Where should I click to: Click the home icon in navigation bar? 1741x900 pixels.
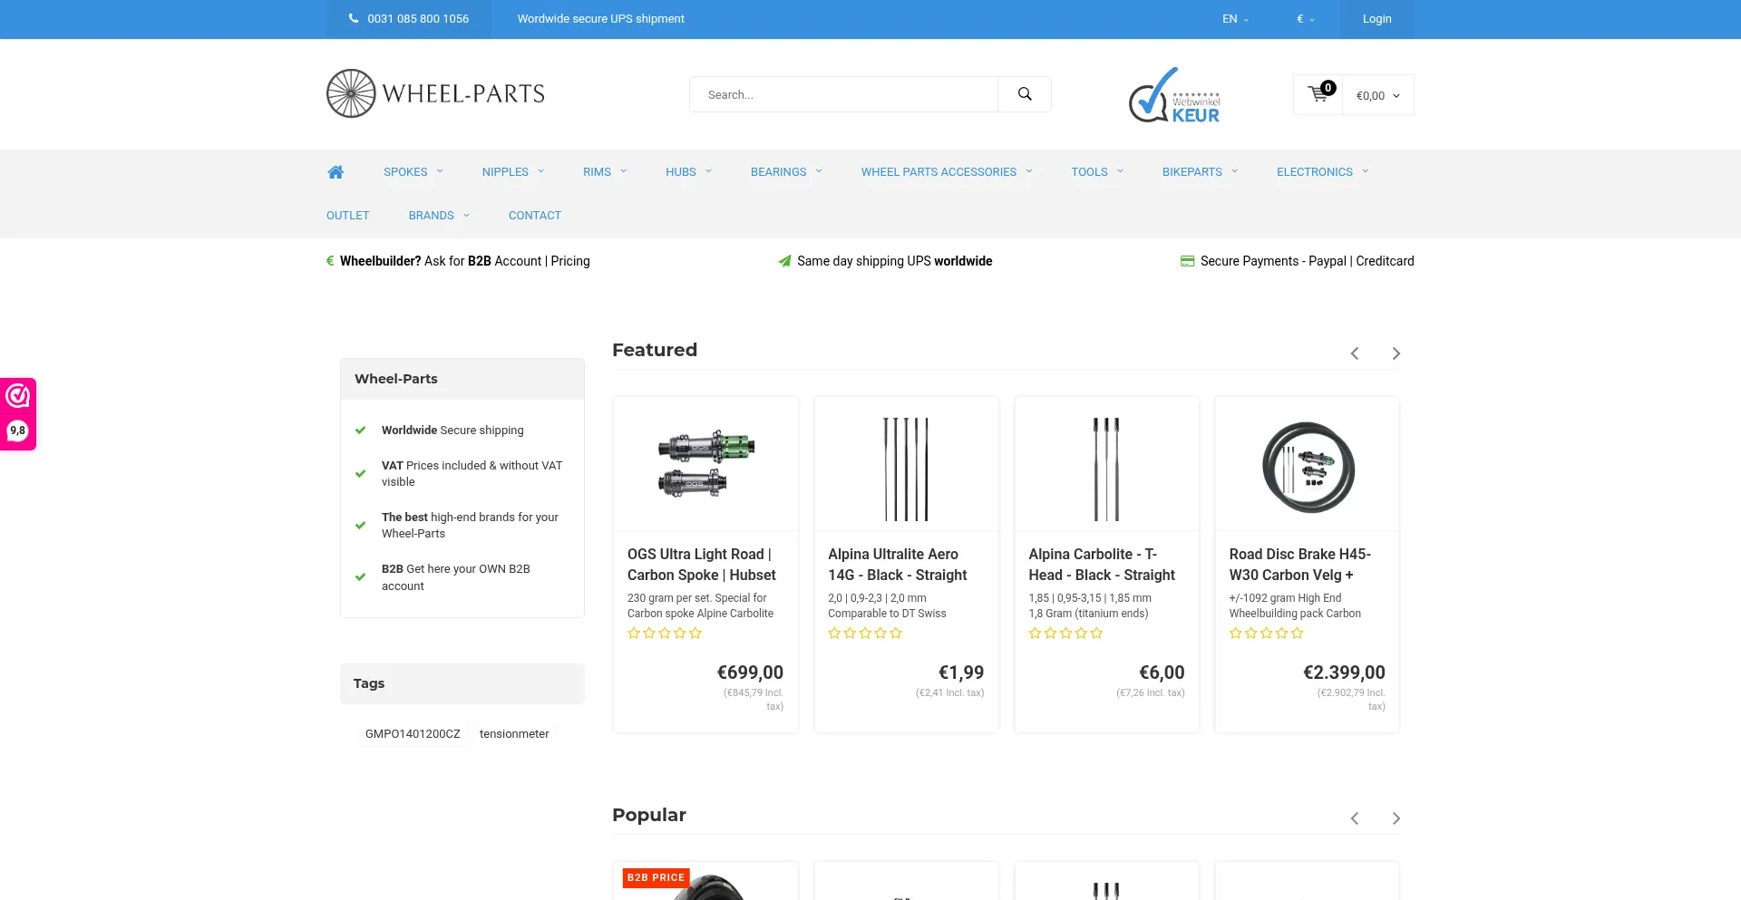tap(336, 172)
